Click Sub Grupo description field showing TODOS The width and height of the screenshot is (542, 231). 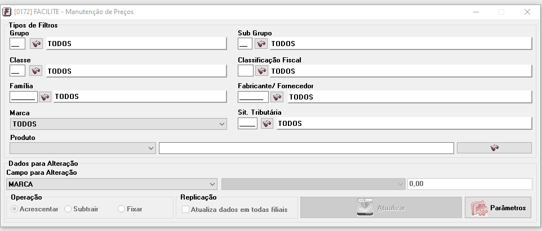(401, 44)
